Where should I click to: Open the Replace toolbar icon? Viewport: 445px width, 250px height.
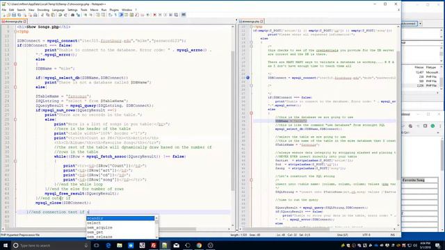(x=78, y=15)
